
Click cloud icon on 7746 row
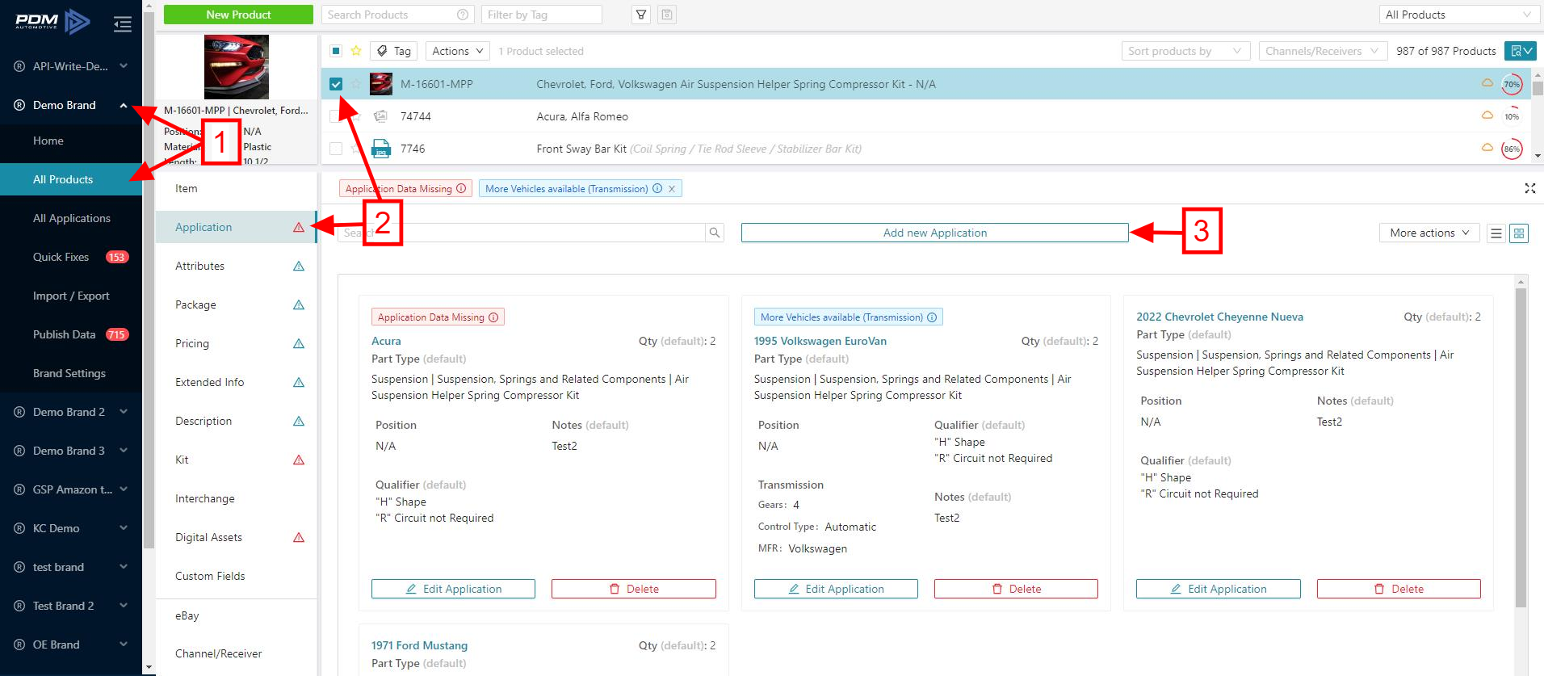click(1487, 148)
